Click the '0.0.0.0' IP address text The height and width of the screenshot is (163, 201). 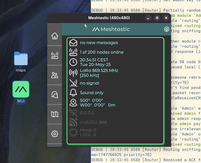[x=87, y=113]
